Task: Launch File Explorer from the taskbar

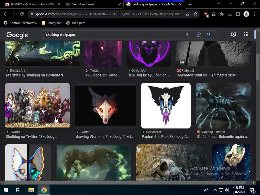Action: click(x=31, y=190)
